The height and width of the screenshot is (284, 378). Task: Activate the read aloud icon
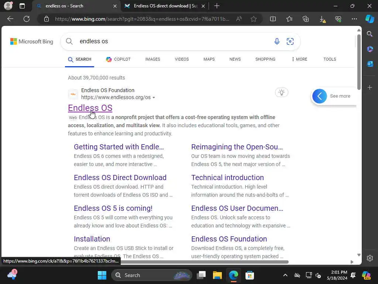pos(239,19)
